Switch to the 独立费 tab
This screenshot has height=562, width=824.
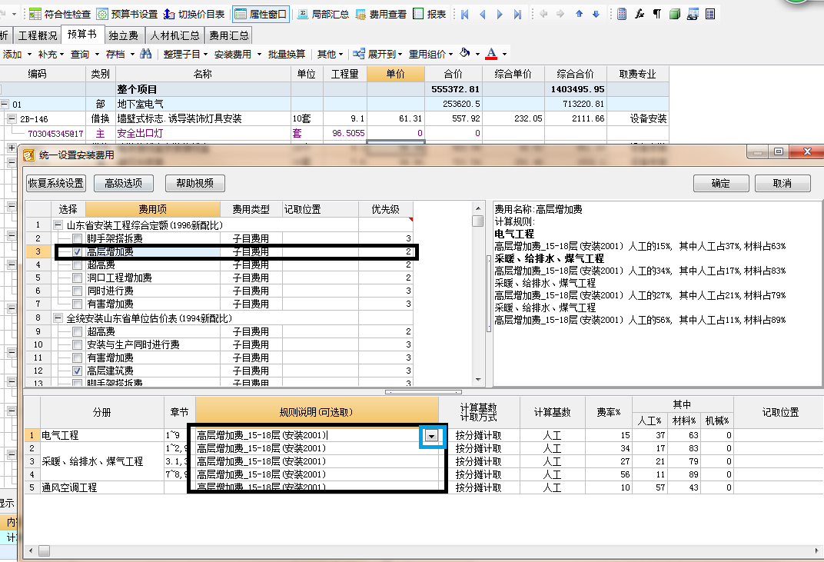coord(124,35)
